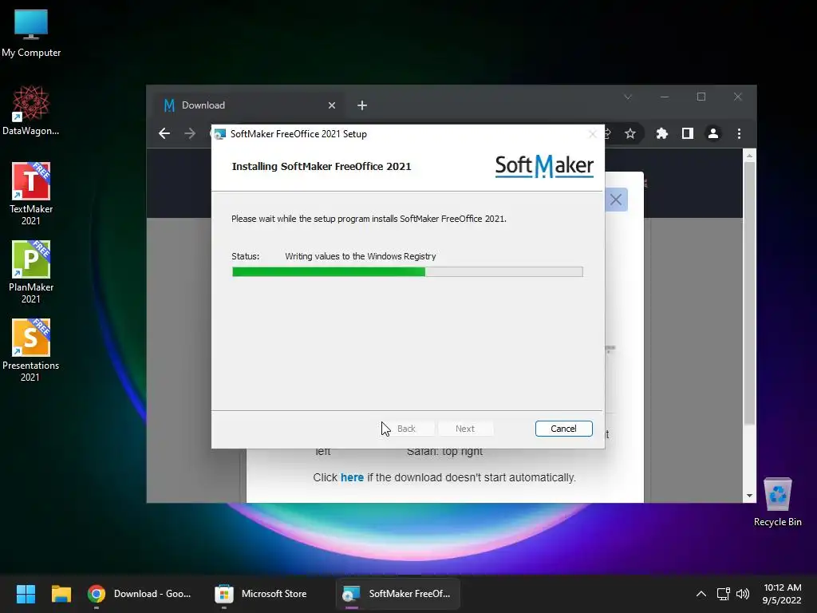Click the 'Writing values to the Windows Registry' status
Viewport: 817px width, 613px height.
[x=361, y=256]
